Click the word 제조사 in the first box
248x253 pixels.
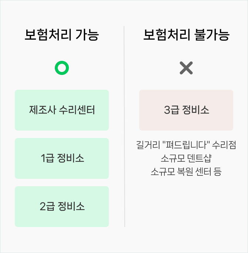(x=43, y=110)
